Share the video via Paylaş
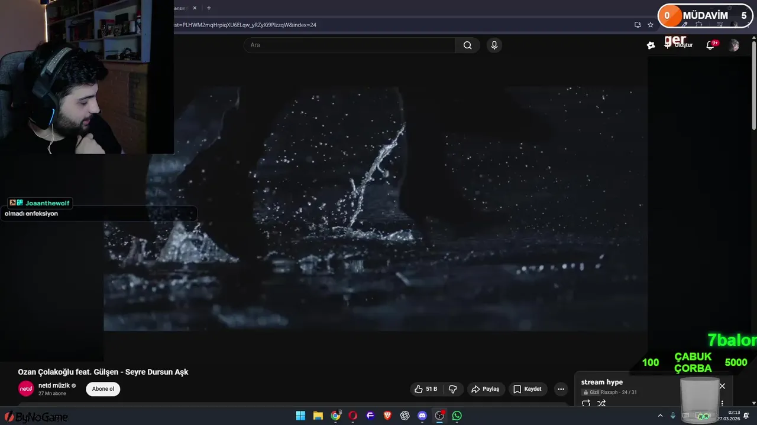Screen dimensions: 757x425 coord(485,389)
